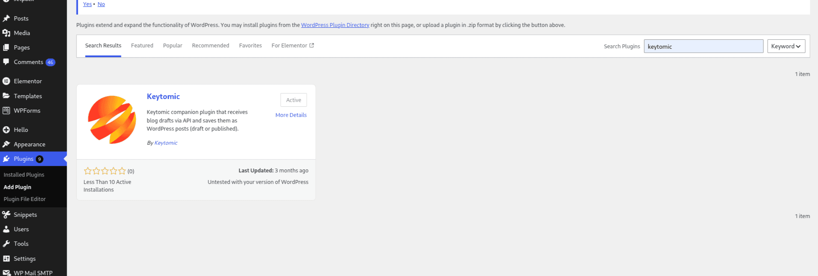Click the star rating on Keytomic card

[x=105, y=171]
